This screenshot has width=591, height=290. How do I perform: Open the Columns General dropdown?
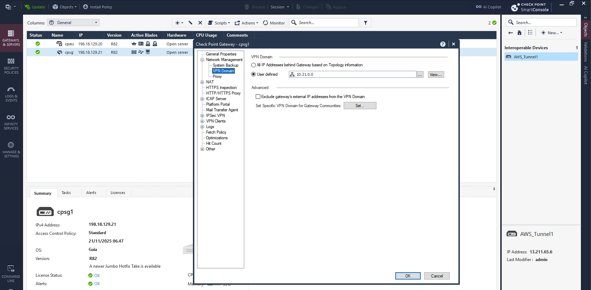tap(73, 23)
